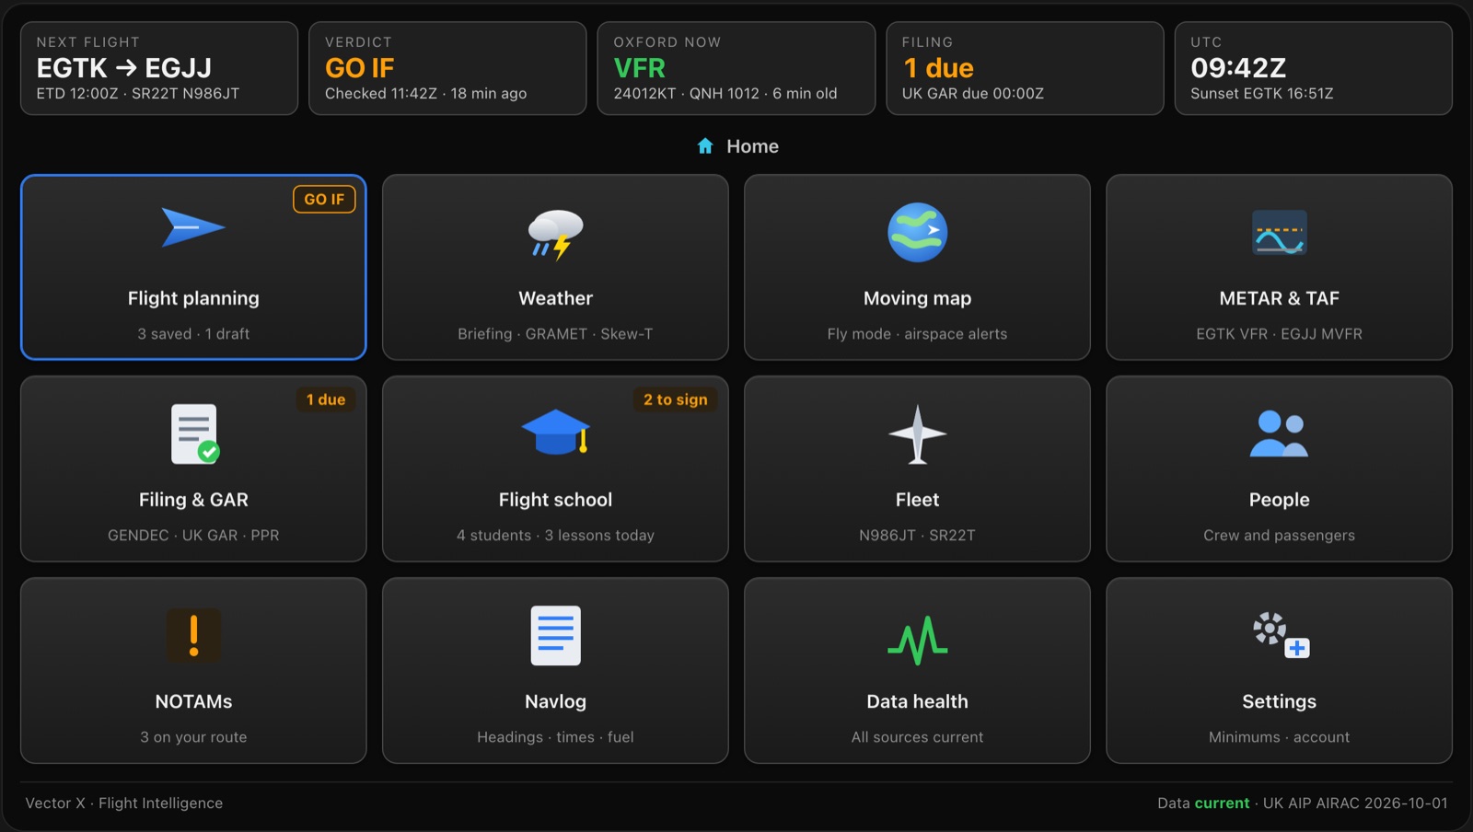Click the GO IF badge on Flight planning
The image size is (1473, 832).
coord(324,199)
